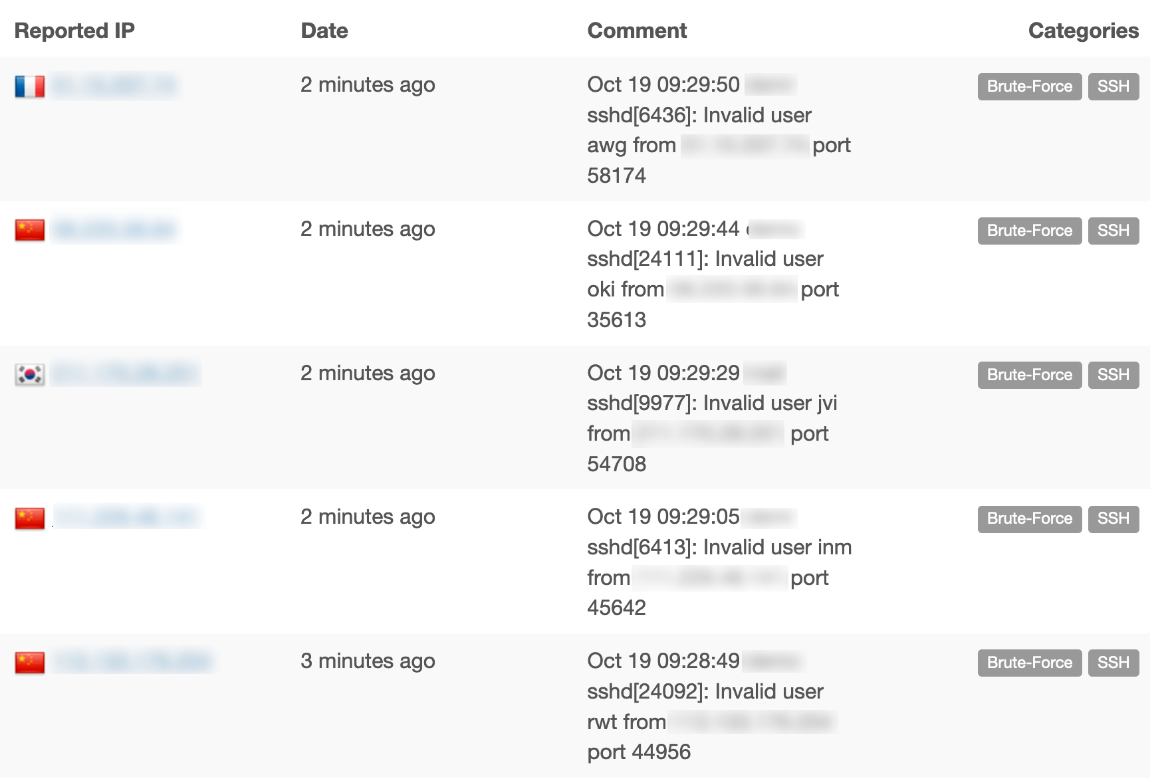The height and width of the screenshot is (783, 1170).
Task: Click the Chinese flag in the fourth row
Action: pyautogui.click(x=29, y=517)
